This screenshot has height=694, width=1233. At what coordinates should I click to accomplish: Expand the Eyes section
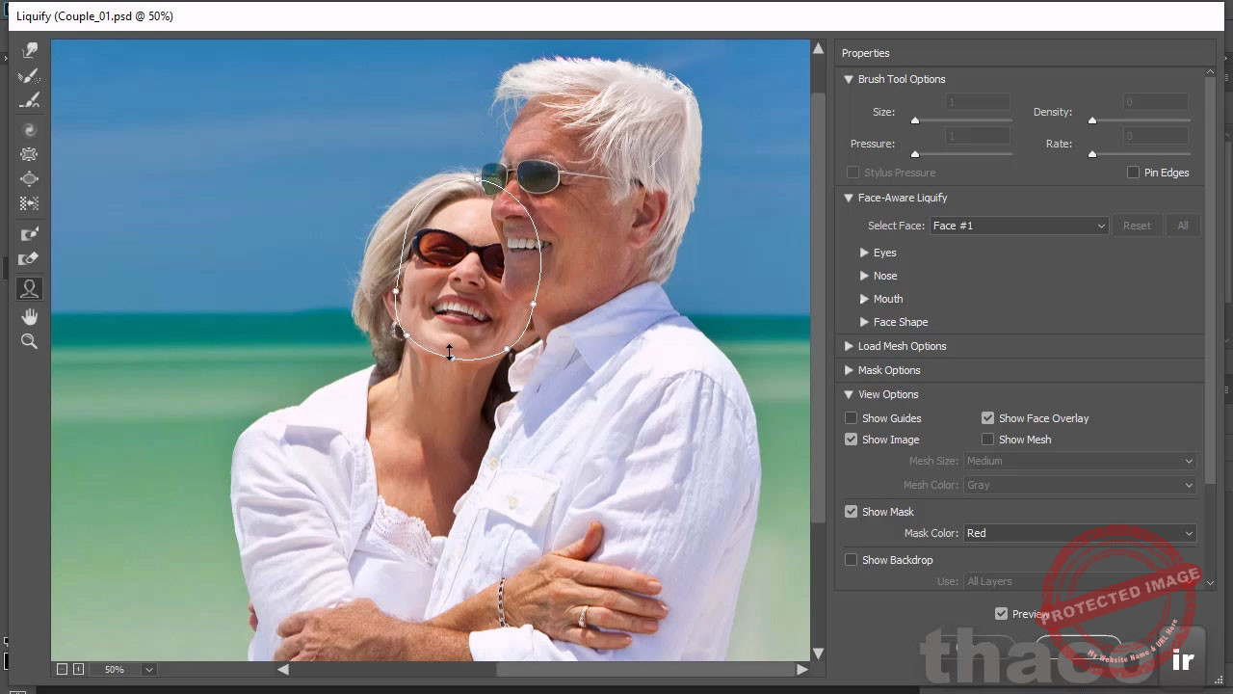[x=864, y=253]
